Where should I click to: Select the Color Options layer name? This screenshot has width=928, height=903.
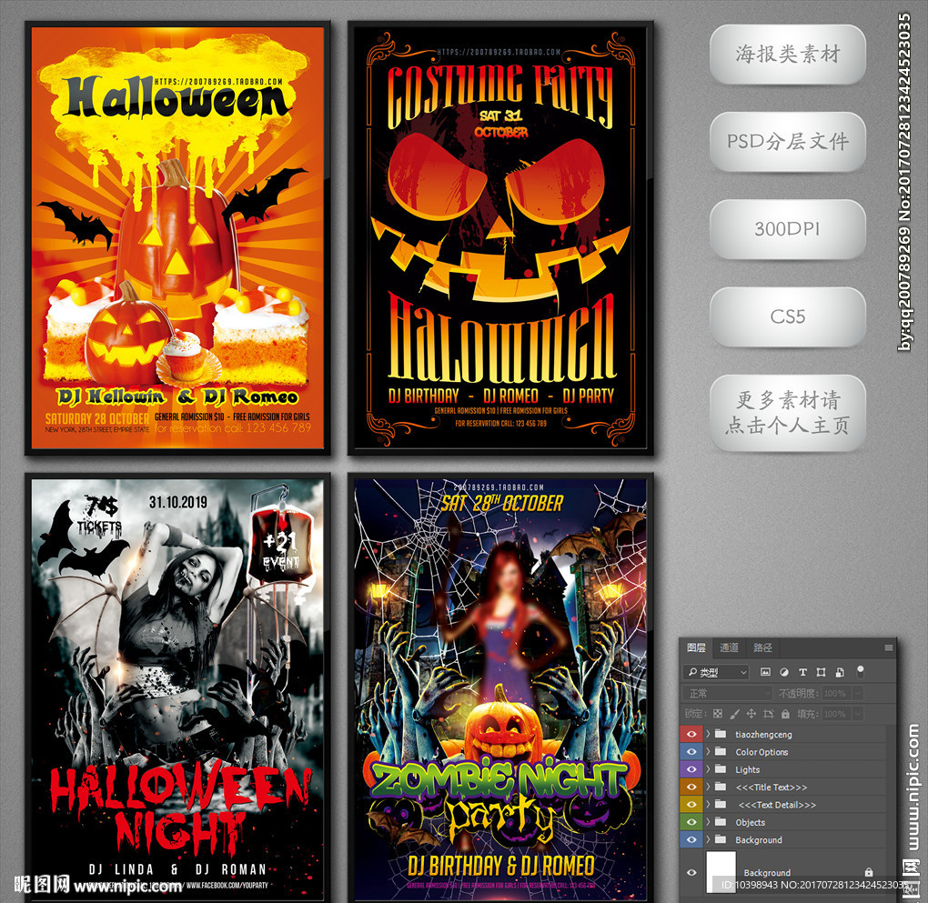tap(762, 752)
